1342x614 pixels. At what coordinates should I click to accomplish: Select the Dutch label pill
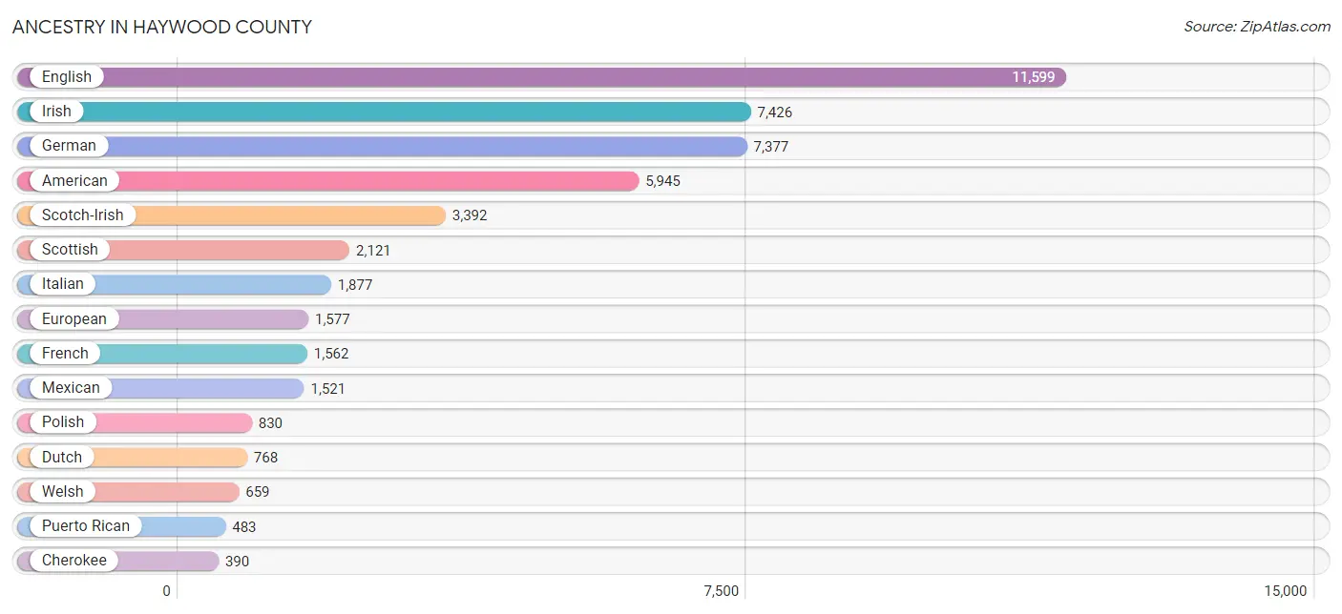62,457
